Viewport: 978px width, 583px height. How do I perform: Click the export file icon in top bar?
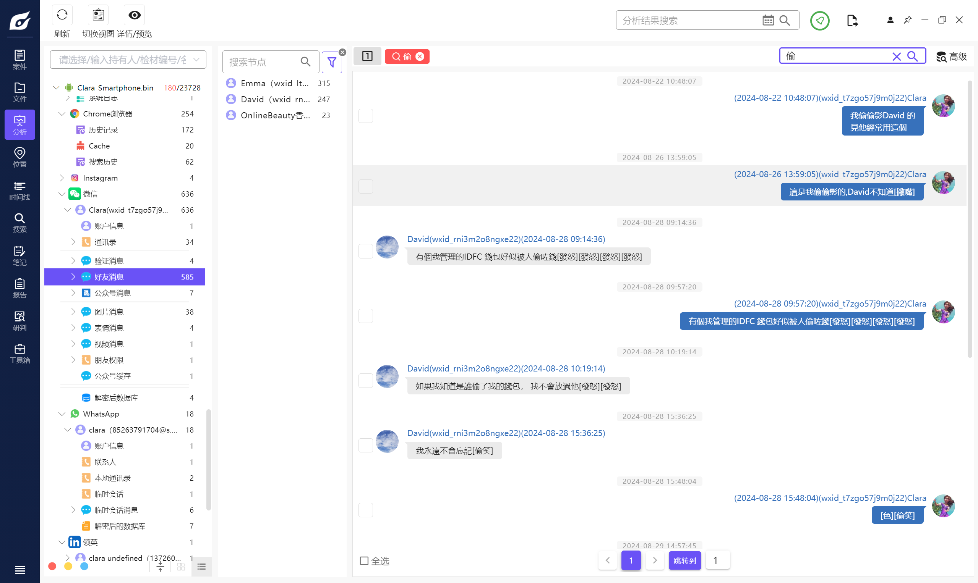click(x=852, y=21)
